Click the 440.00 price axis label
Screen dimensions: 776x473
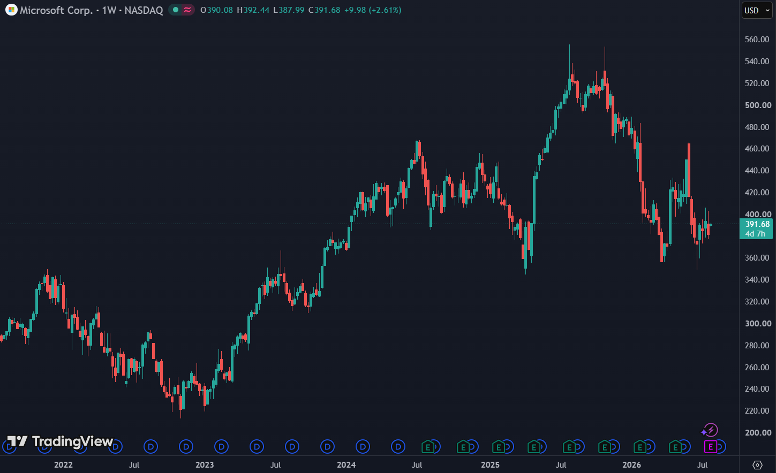757,171
